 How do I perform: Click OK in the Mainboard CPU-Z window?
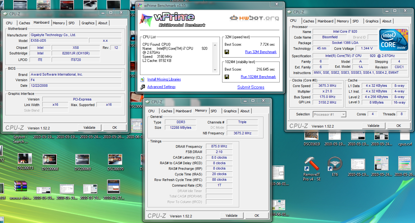click(x=115, y=128)
